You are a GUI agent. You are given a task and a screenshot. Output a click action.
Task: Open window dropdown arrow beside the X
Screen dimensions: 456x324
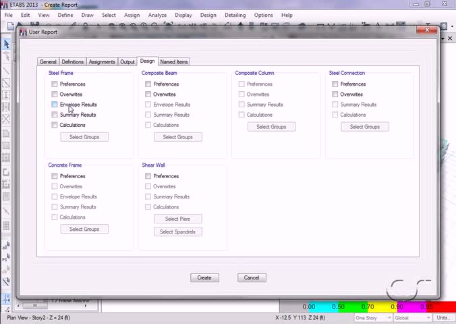(443, 38)
